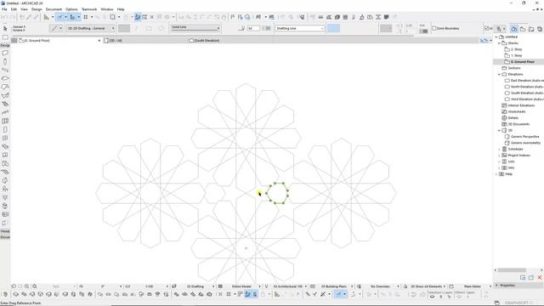Screen dimensions: 544x306
Task: Open the Teamwork menu
Action: (89, 9)
